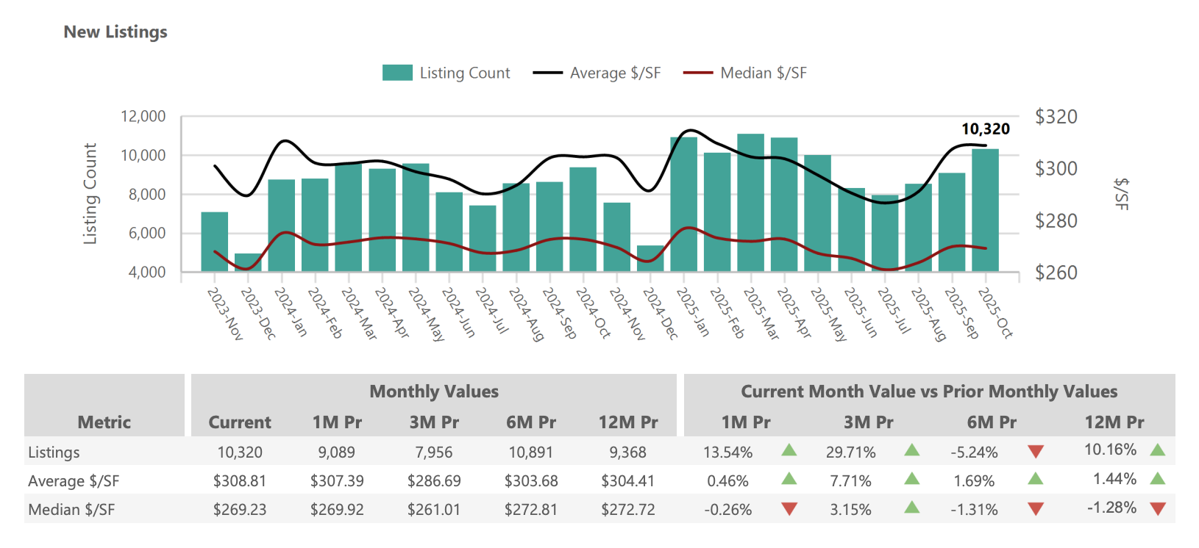Click green up arrow beside Listings 29.71%
Screen dimensions: 1199x548
(911, 450)
